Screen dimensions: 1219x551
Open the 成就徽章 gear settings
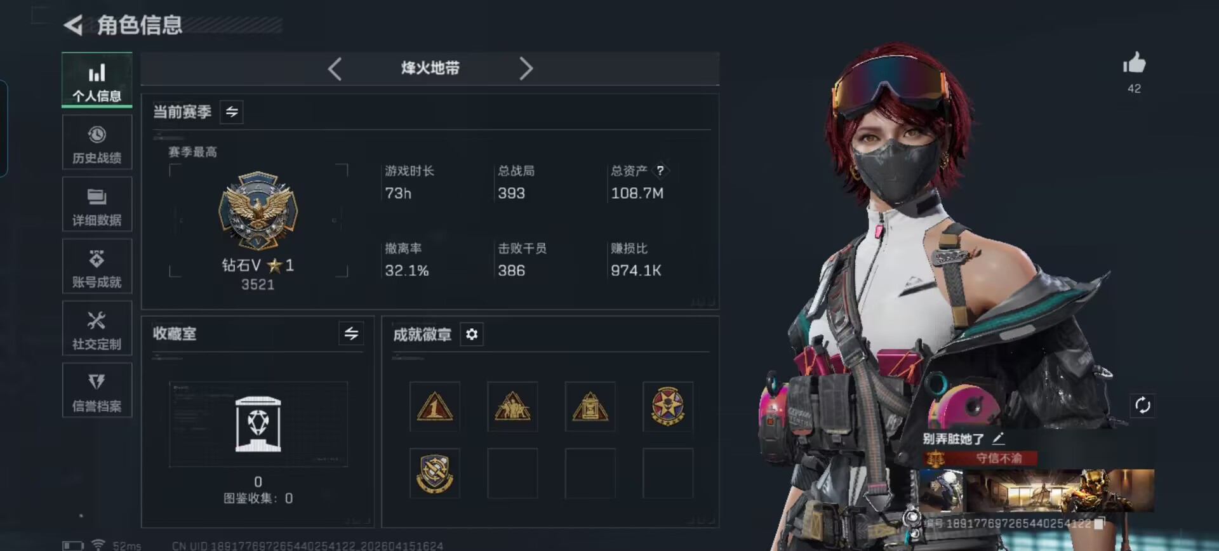pyautogui.click(x=472, y=334)
